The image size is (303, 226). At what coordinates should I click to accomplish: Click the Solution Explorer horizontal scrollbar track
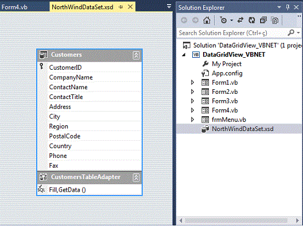click(239, 220)
